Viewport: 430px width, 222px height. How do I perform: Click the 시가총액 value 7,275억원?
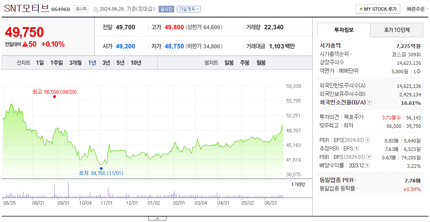click(x=409, y=46)
